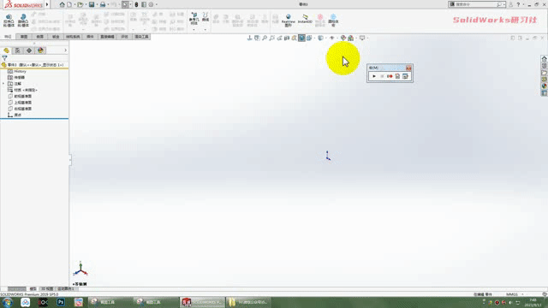548x308 pixels.
Task: Switch to the SOLIDWORKS taskbar button
Action: [203, 302]
